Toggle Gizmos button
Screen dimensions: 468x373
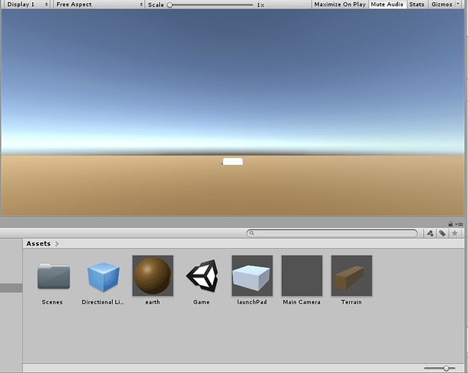tap(442, 4)
